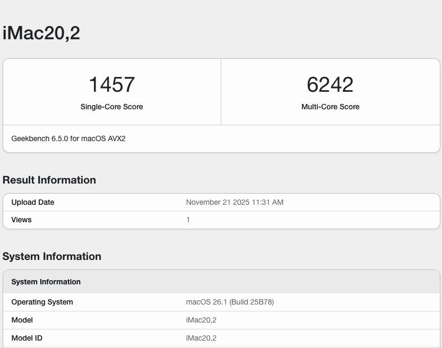Select the Model row label
This screenshot has width=442, height=348.
click(22, 320)
